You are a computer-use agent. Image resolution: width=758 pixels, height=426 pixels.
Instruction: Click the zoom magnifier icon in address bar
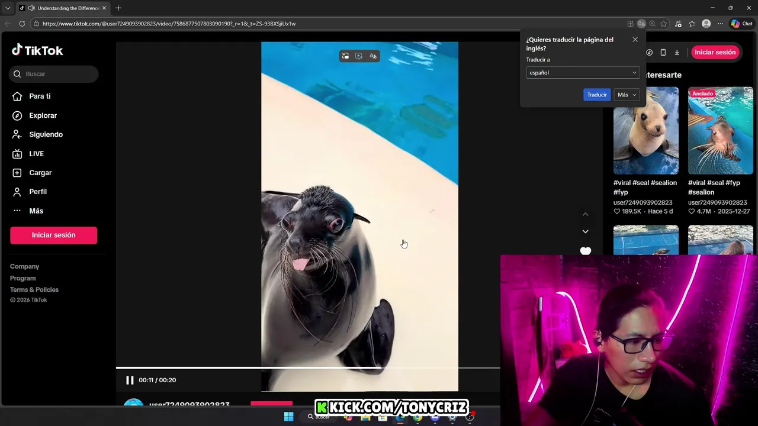(653, 24)
